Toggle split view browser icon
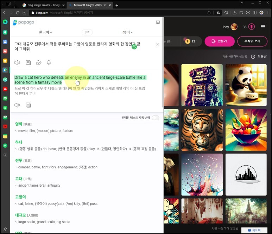The image size is (272, 234). pyautogui.click(x=255, y=13)
